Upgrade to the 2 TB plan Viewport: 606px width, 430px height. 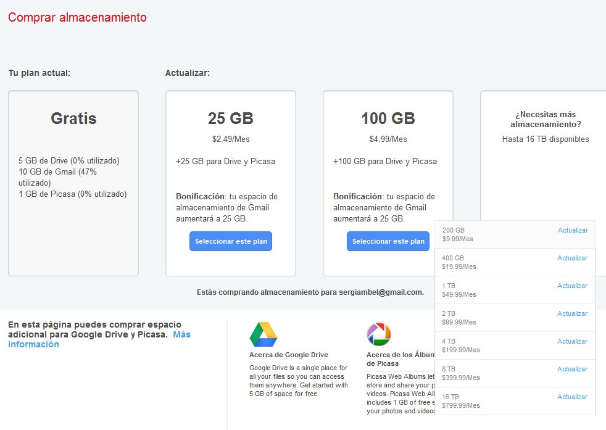573,313
